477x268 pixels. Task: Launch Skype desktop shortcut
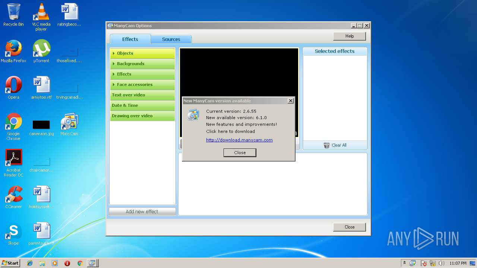coord(13,234)
